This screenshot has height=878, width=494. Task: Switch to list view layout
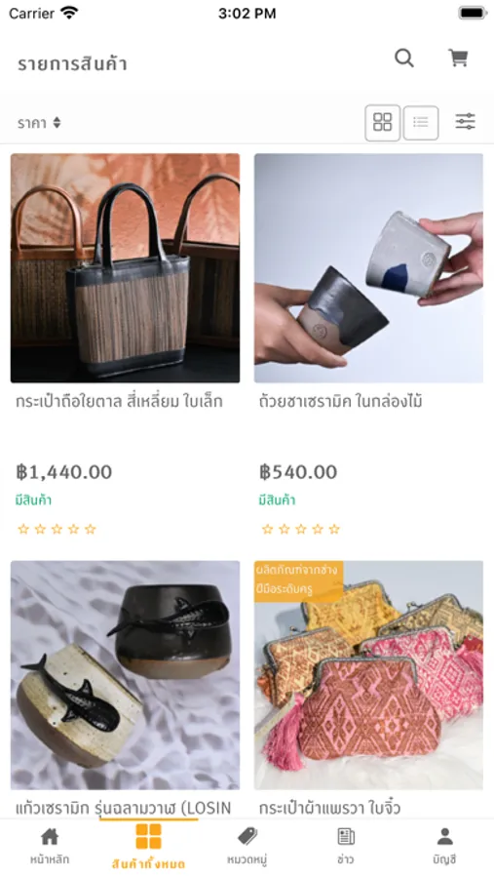coord(421,123)
